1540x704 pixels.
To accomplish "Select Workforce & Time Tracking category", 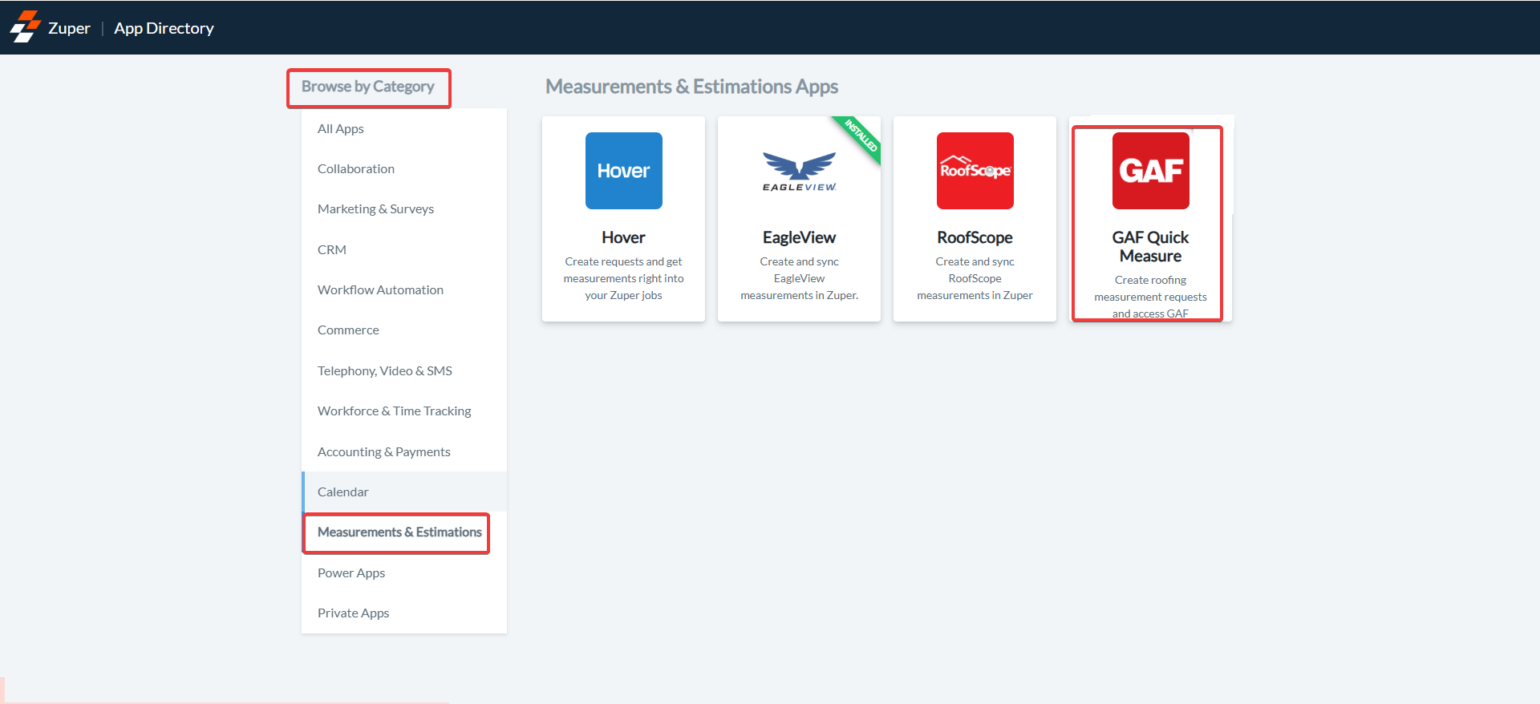I will click(x=404, y=411).
